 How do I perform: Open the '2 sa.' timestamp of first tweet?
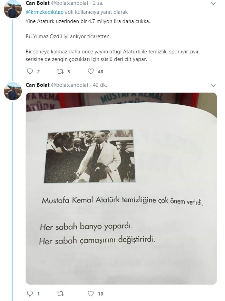click(98, 3)
